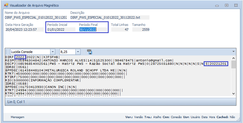Click the RTRT|24994 line

tap(64, 90)
